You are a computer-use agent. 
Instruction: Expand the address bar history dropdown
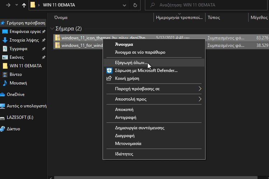pyautogui.click(x=124, y=5)
